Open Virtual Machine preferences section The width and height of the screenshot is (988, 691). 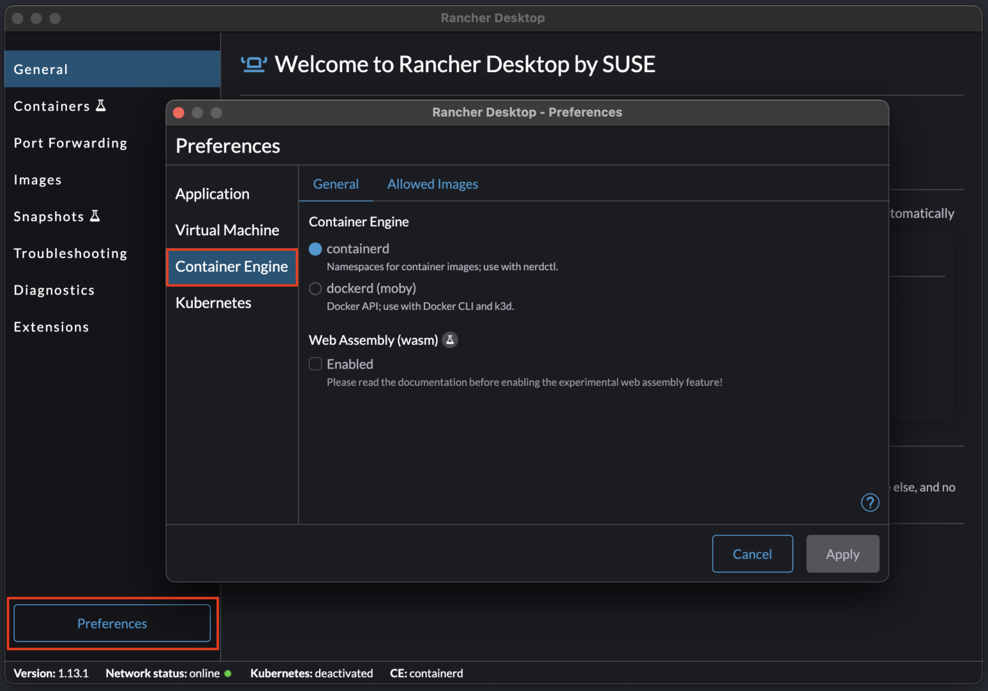227,230
